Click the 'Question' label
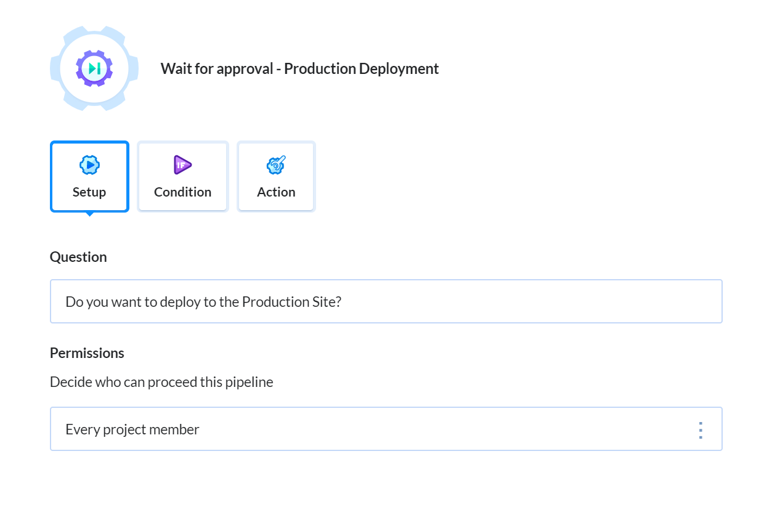This screenshot has height=512, width=772. [x=78, y=257]
